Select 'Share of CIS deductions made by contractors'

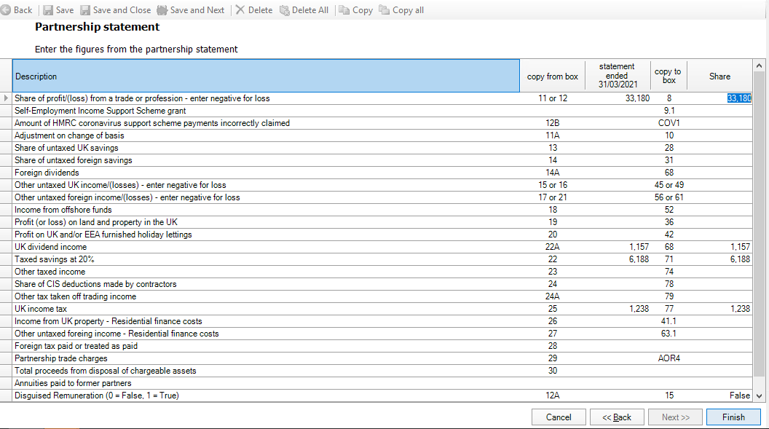tap(95, 284)
